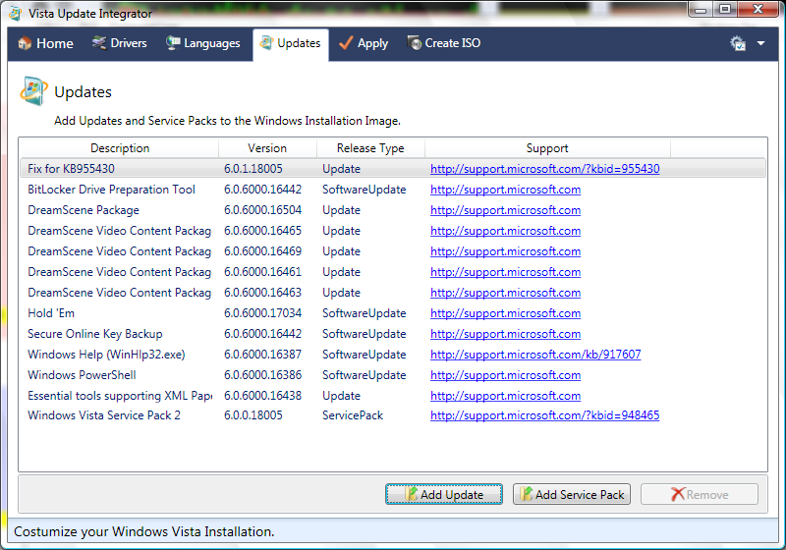Click the Support column header
The height and width of the screenshot is (550, 786).
pos(547,148)
